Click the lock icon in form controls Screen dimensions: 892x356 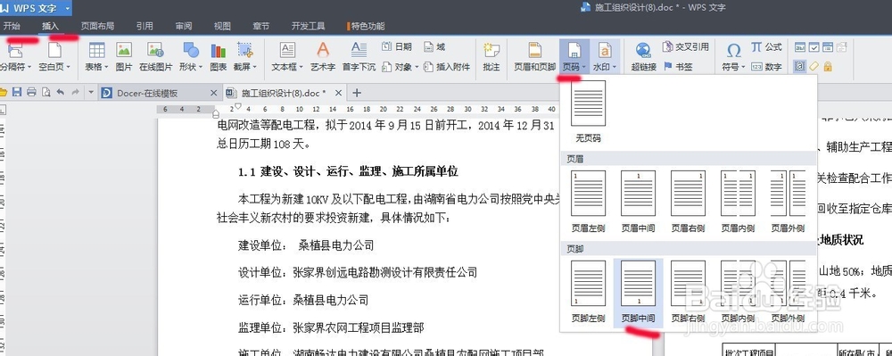click(828, 67)
